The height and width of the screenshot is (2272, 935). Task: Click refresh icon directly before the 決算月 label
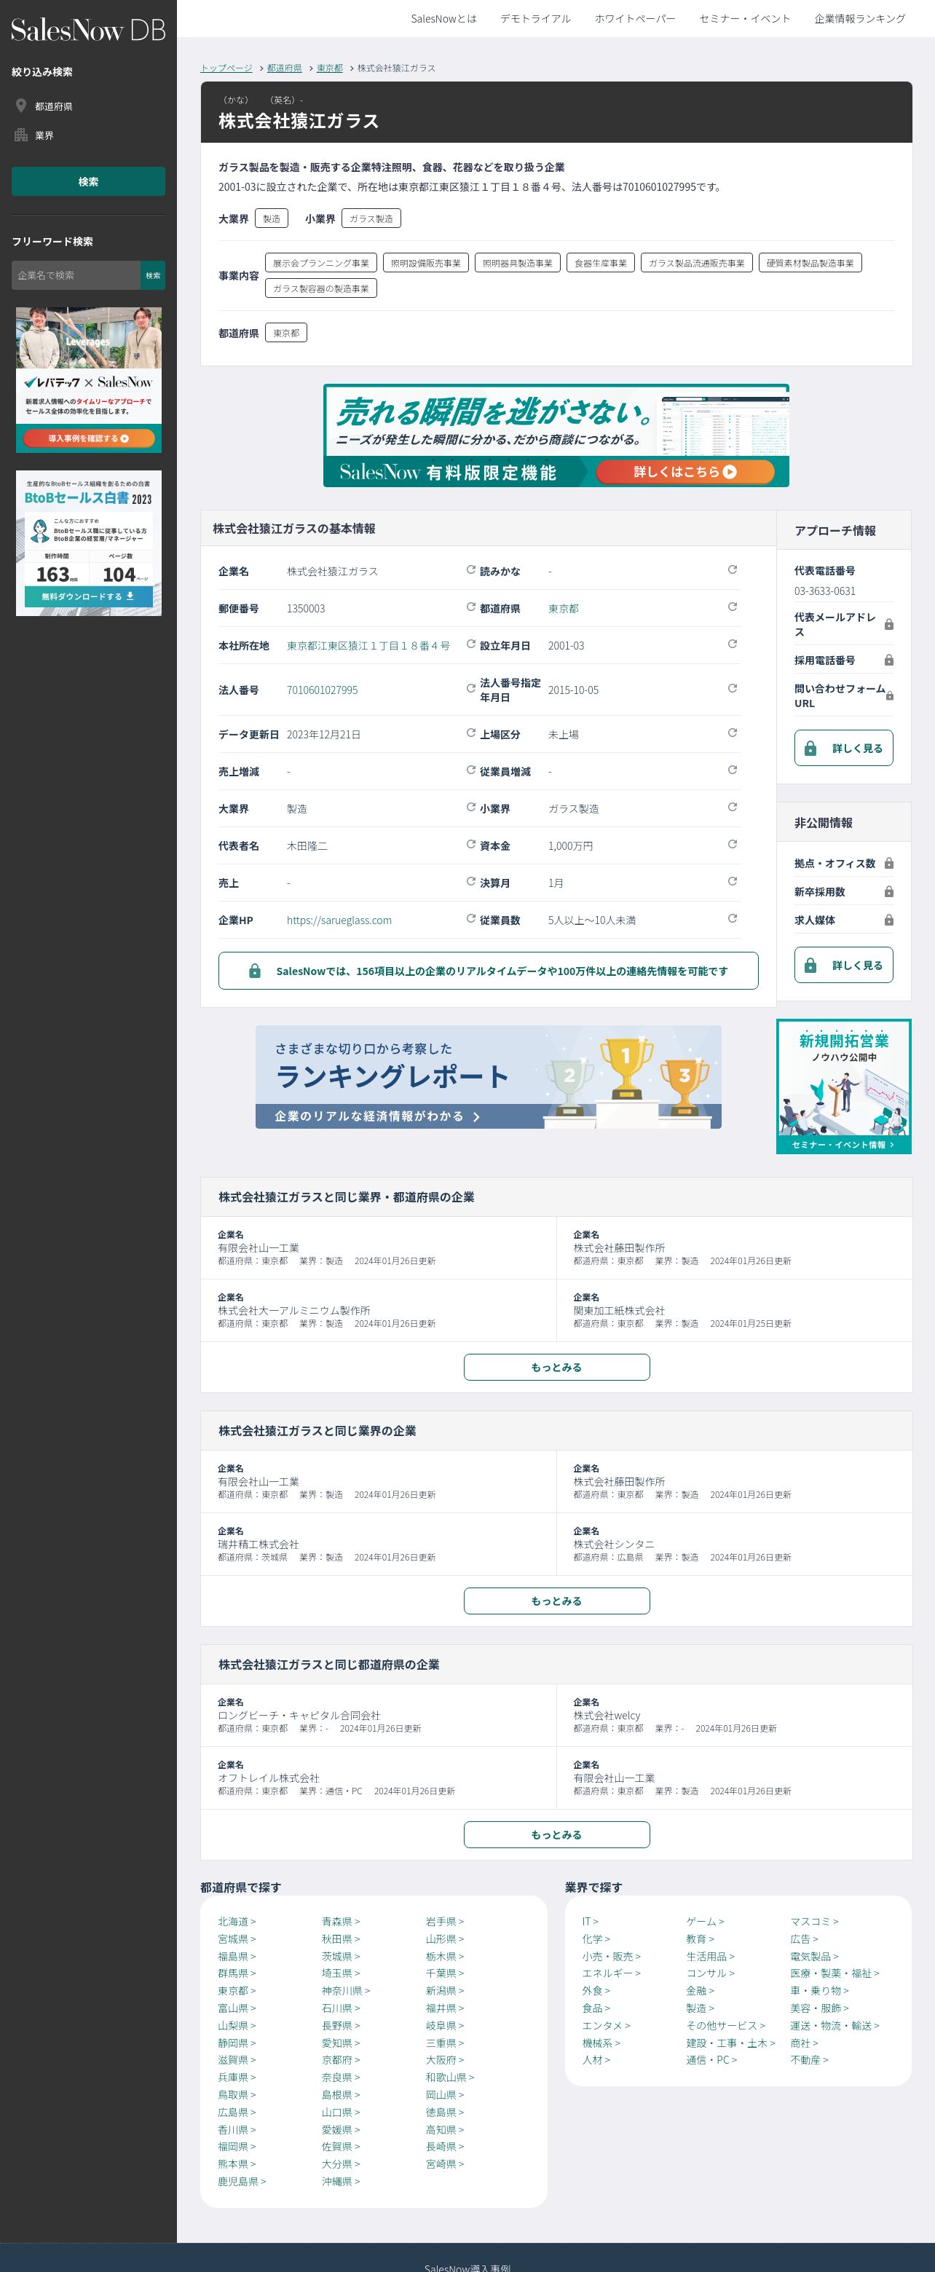click(471, 881)
